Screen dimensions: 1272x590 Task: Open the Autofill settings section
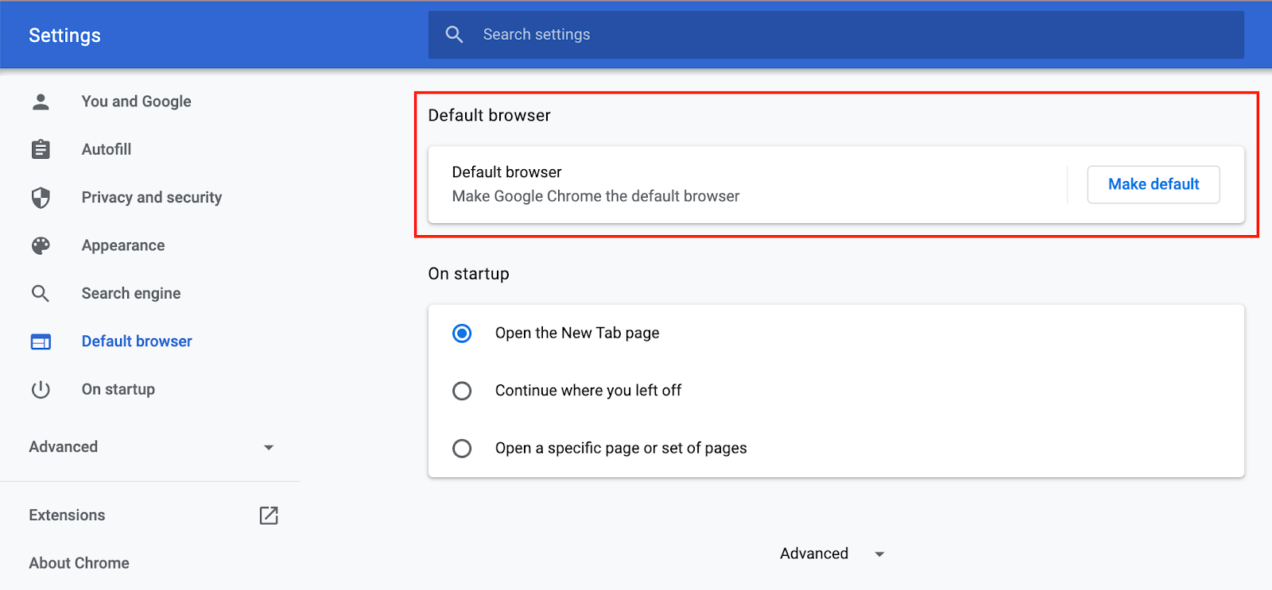coord(107,149)
